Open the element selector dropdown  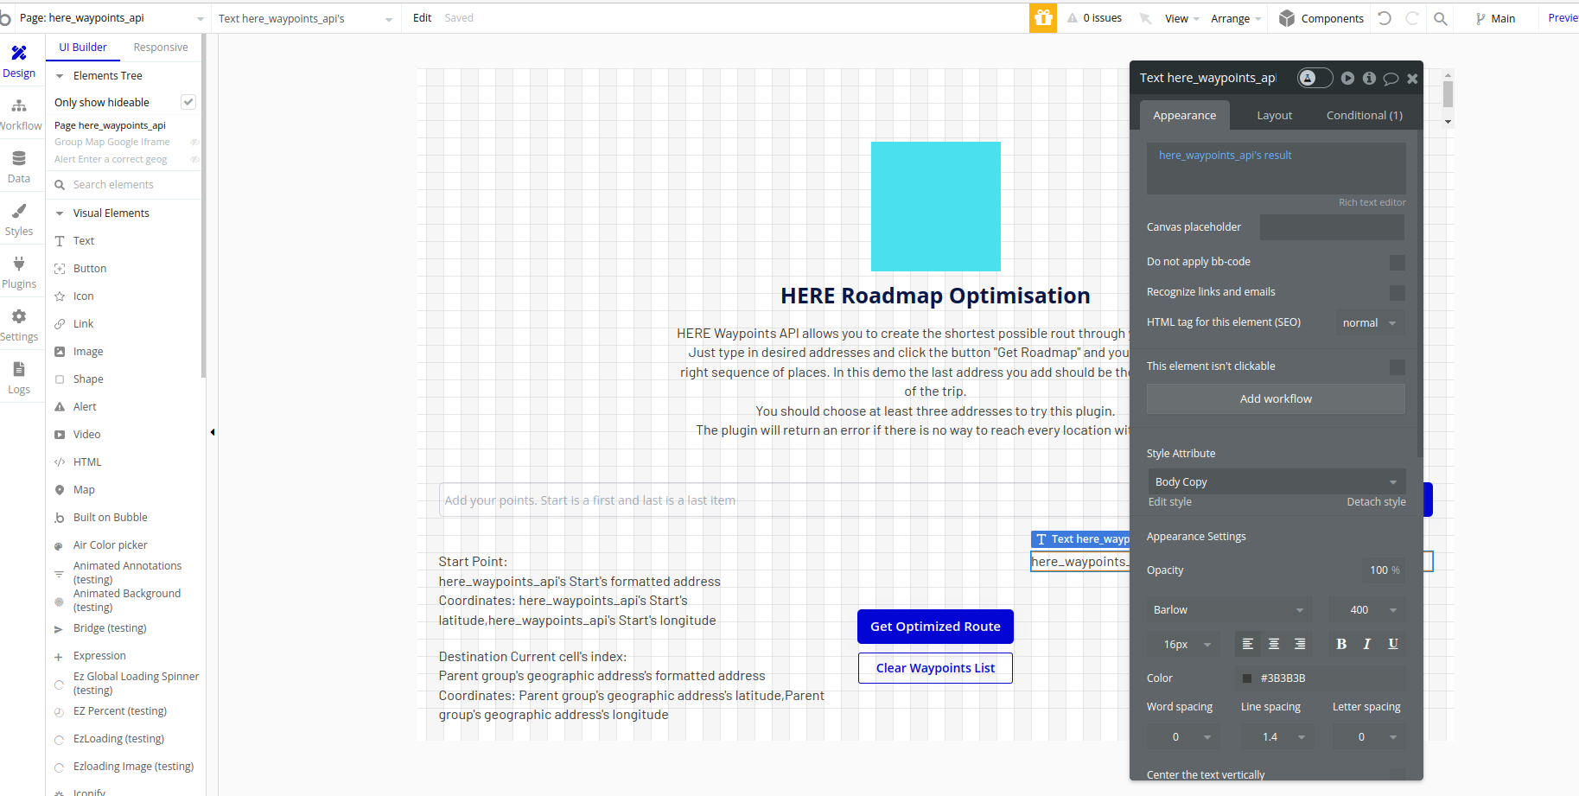click(x=306, y=18)
